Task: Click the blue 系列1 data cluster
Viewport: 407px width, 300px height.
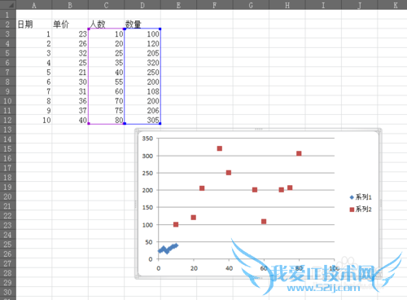Action: click(x=168, y=249)
